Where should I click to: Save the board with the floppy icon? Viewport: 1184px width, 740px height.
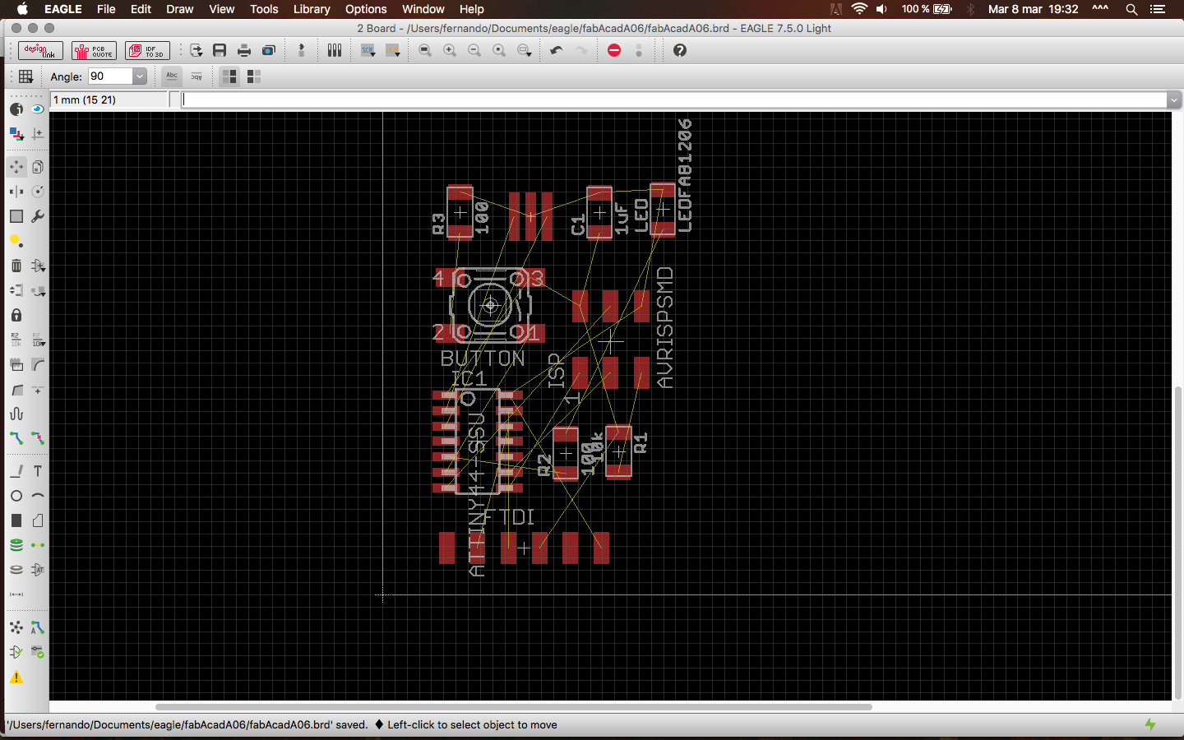220,51
